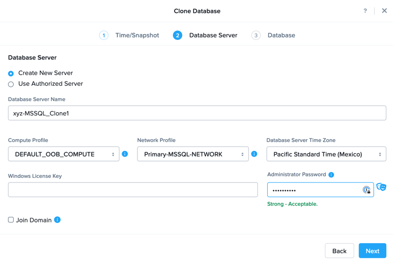Go to step 3 Database
Image resolution: width=393 pixels, height=264 pixels.
(273, 35)
